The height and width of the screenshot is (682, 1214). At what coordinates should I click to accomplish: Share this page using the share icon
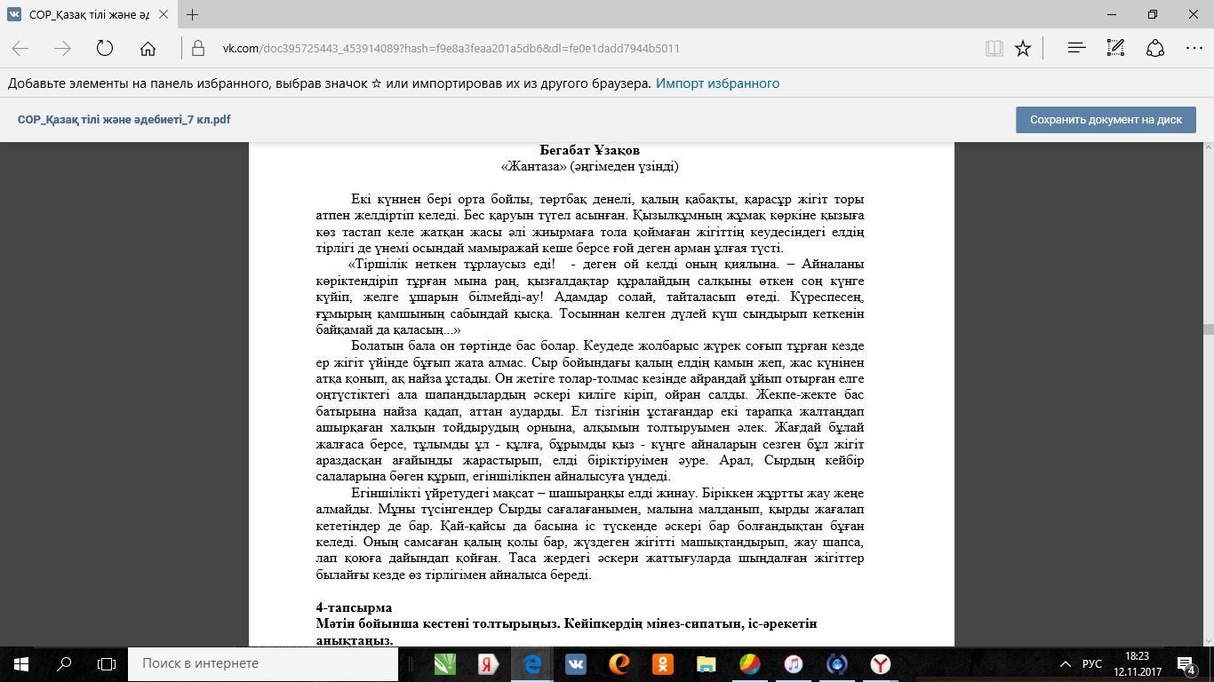pos(1154,49)
